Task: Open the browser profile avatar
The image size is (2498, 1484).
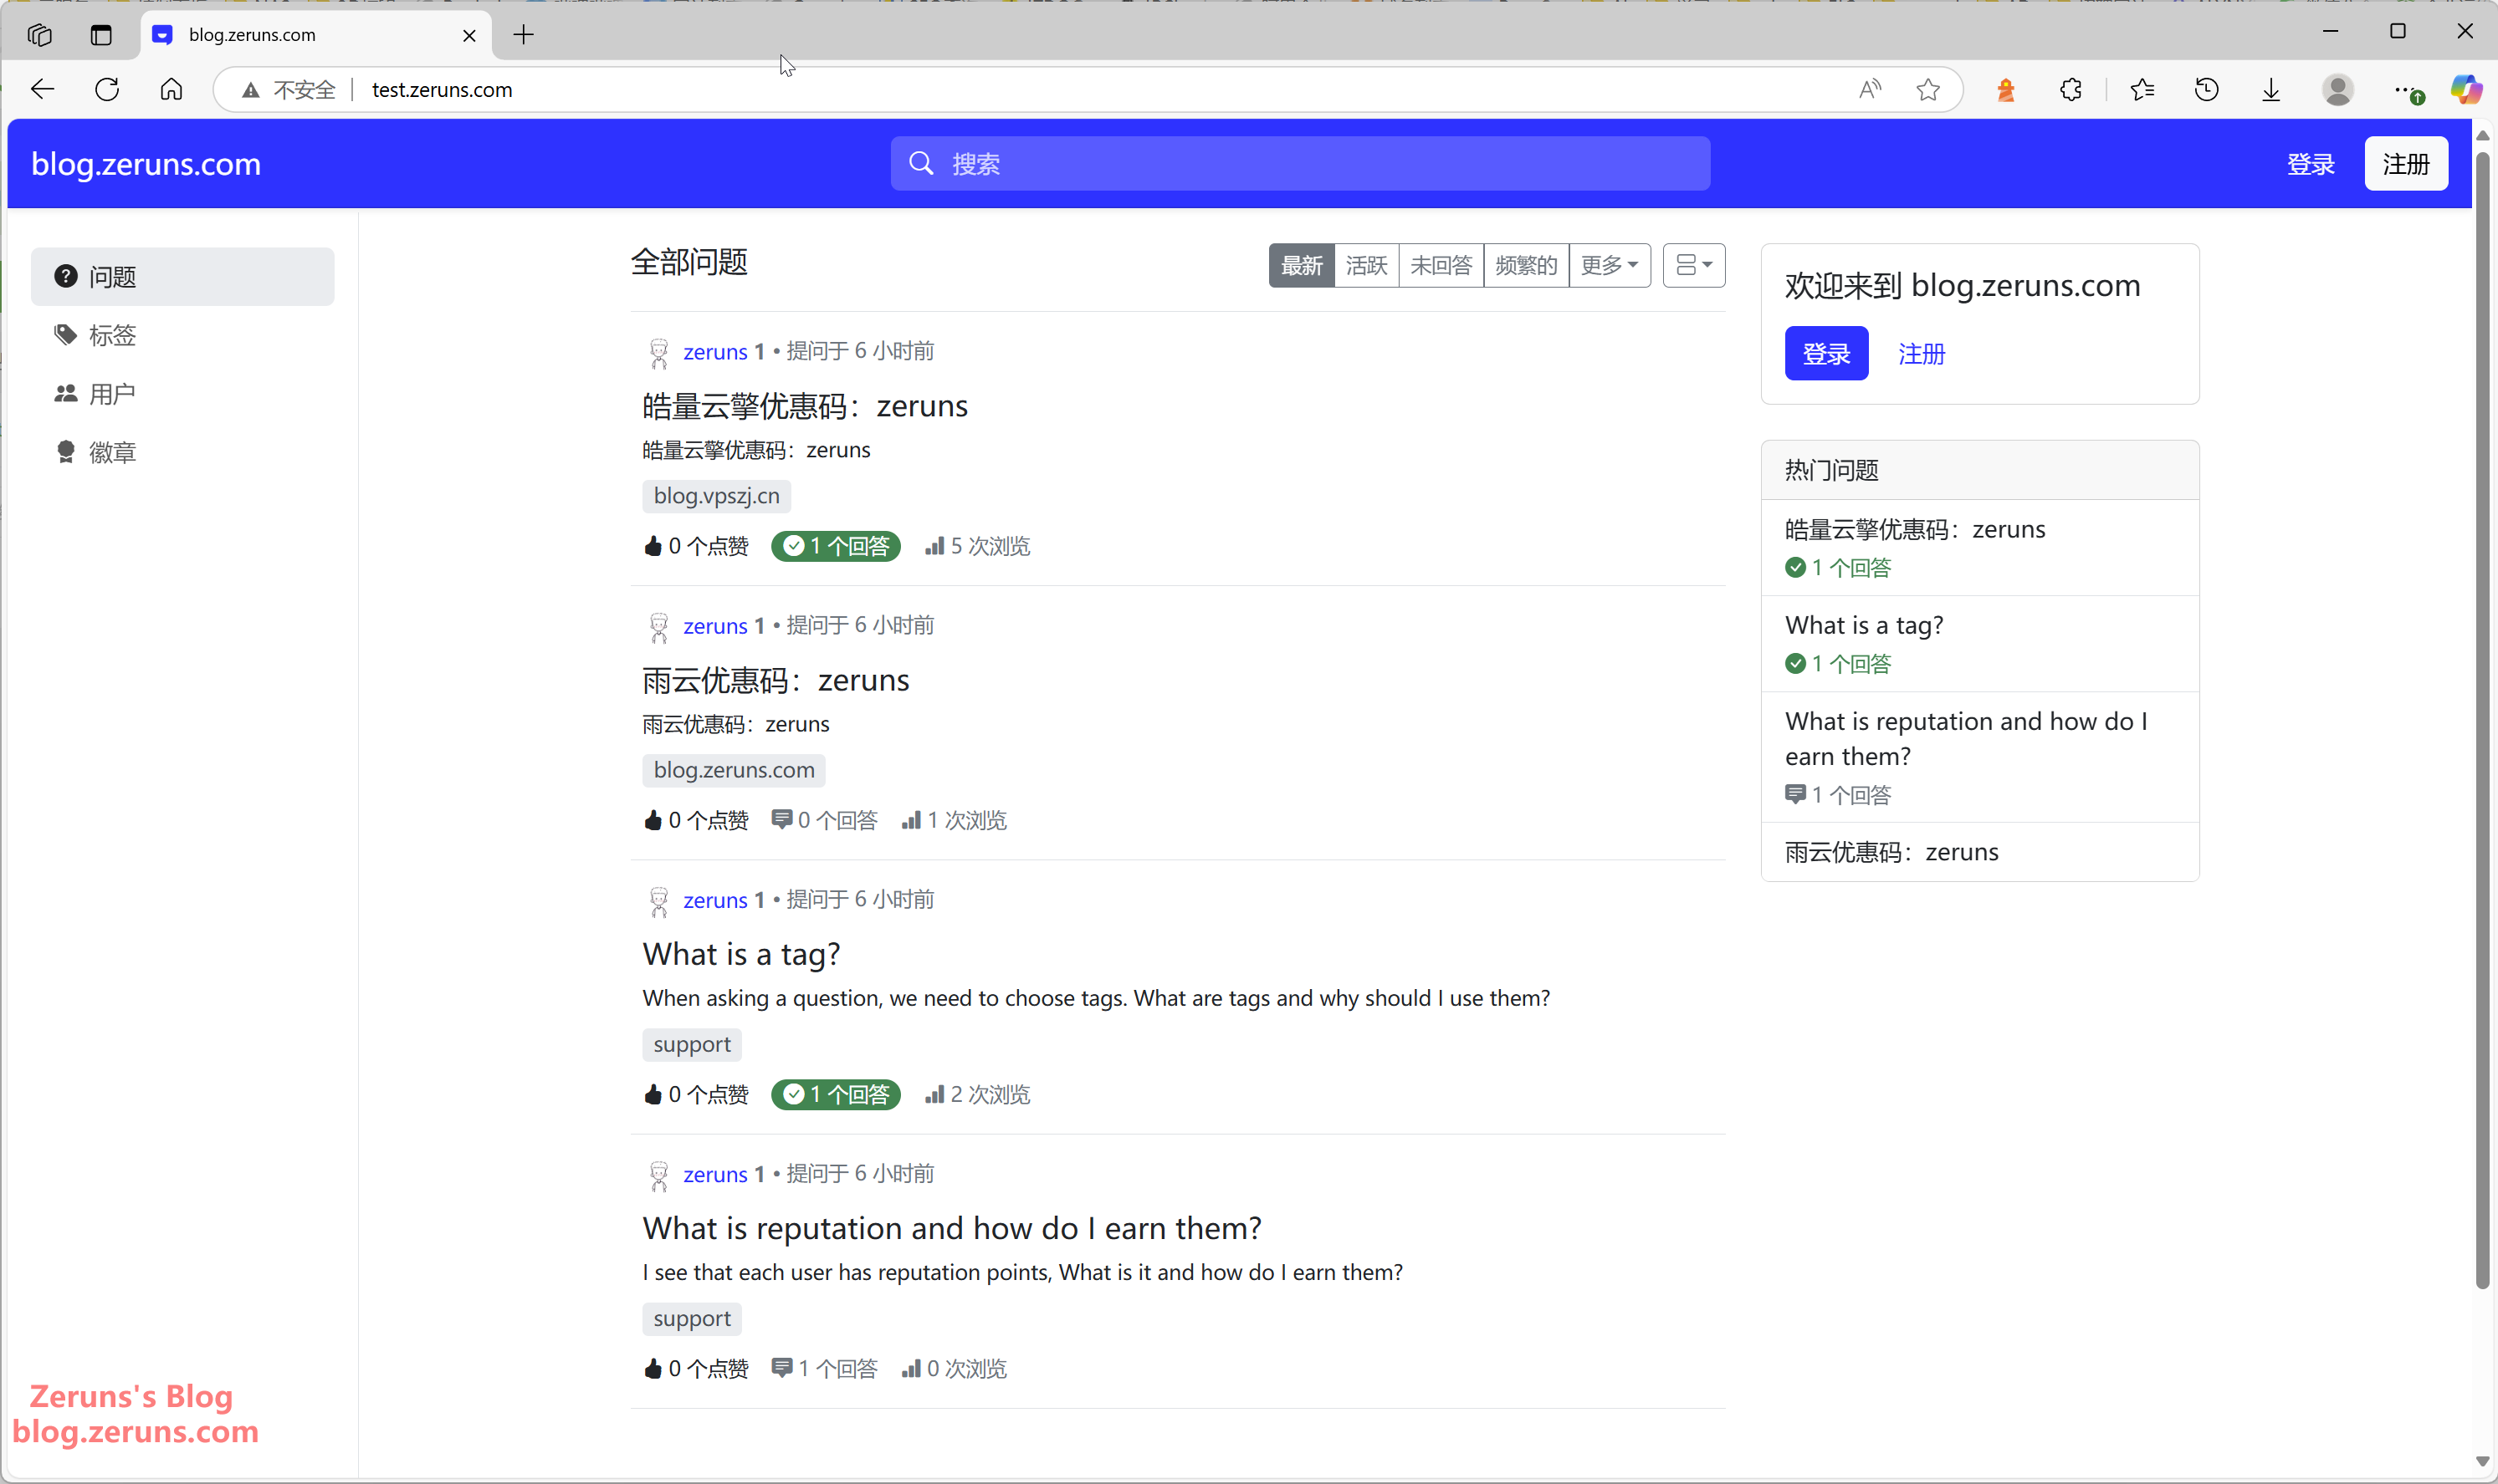Action: 2337,89
